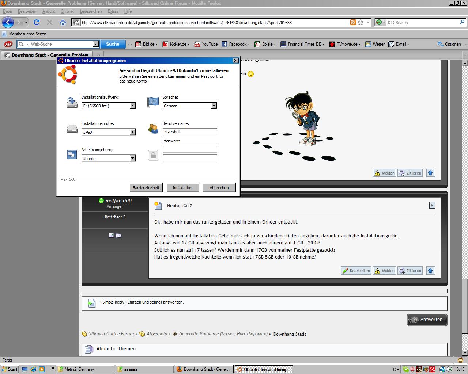
Task: Click the Antworten reply button
Action: tap(427, 320)
